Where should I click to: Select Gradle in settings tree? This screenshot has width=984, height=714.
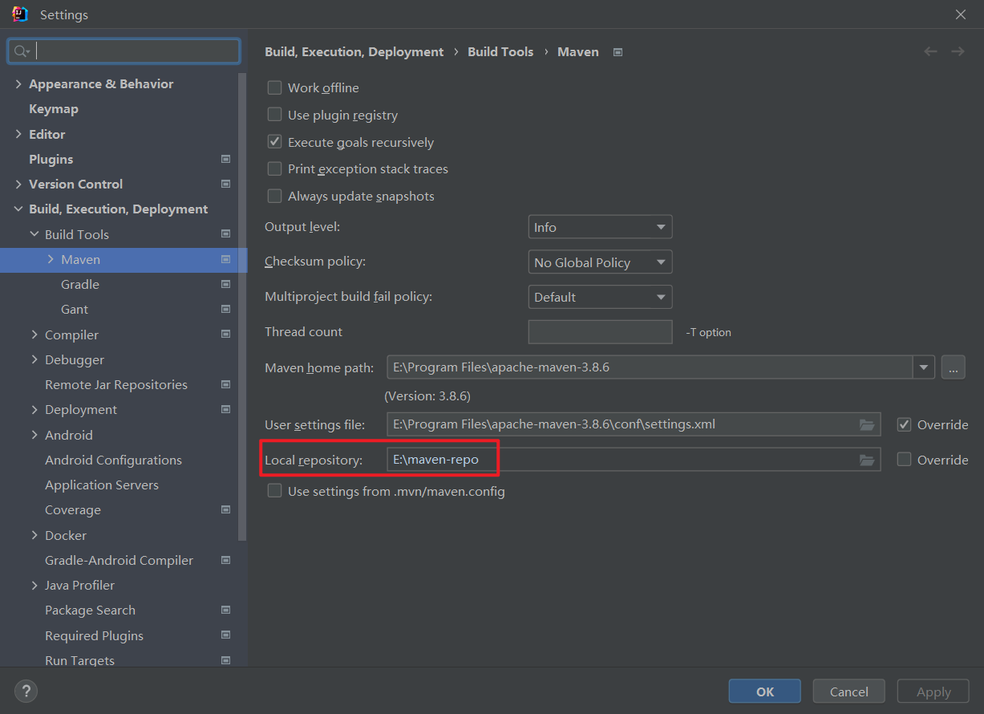(80, 284)
